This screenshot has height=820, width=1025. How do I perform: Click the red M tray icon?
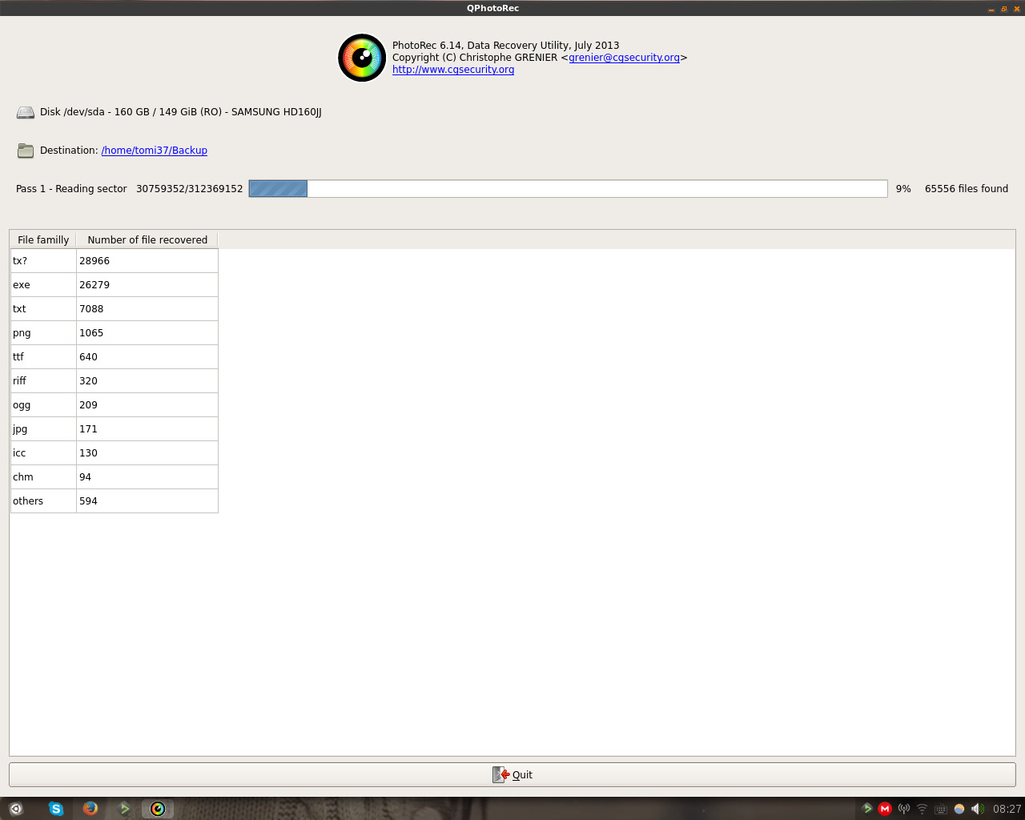click(x=885, y=809)
